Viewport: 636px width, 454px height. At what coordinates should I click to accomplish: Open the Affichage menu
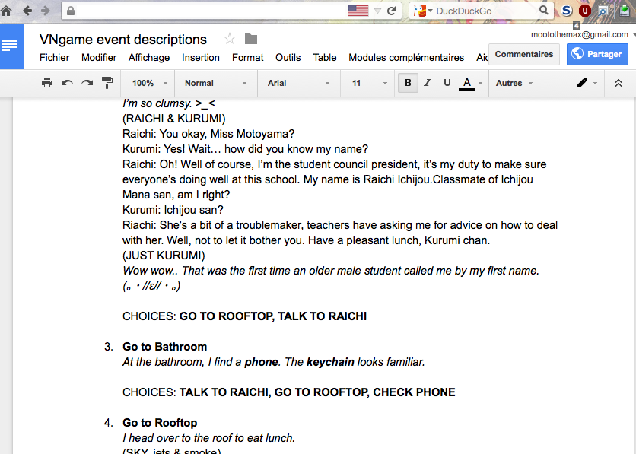pos(149,58)
